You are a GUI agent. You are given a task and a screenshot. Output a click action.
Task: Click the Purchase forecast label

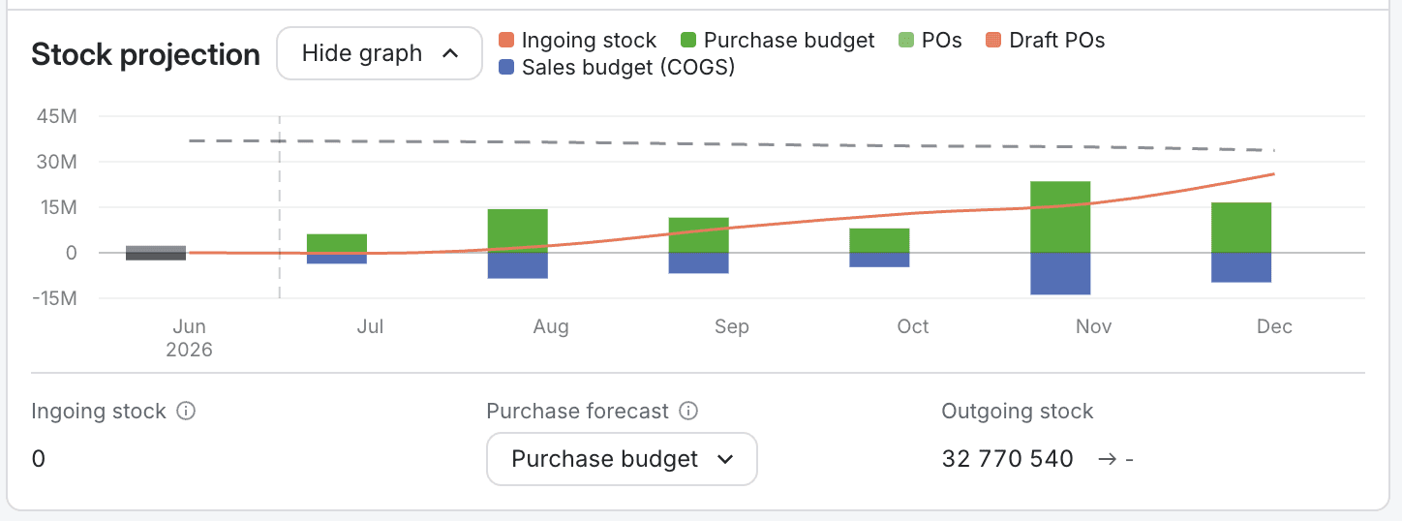point(578,411)
